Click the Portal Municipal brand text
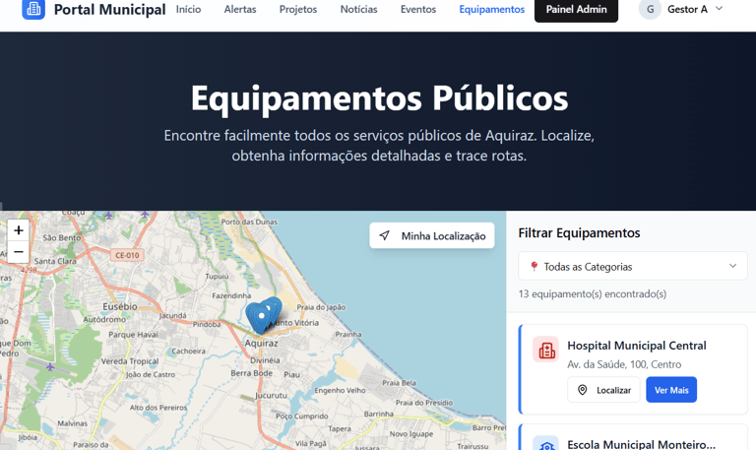Image resolution: width=756 pixels, height=450 pixels. point(109,9)
